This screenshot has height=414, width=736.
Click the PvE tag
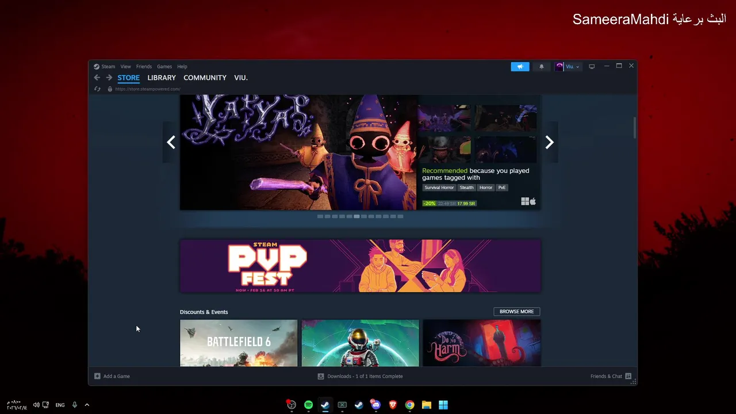pyautogui.click(x=502, y=187)
